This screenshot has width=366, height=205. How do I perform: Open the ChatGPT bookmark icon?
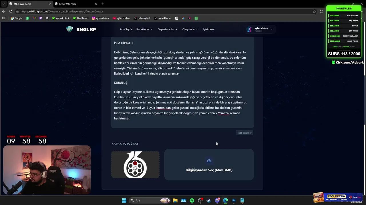(x=177, y=18)
